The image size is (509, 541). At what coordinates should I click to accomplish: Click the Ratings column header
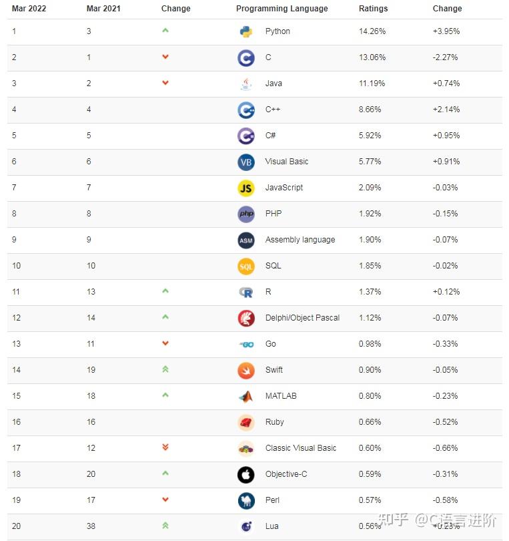pyautogui.click(x=373, y=9)
